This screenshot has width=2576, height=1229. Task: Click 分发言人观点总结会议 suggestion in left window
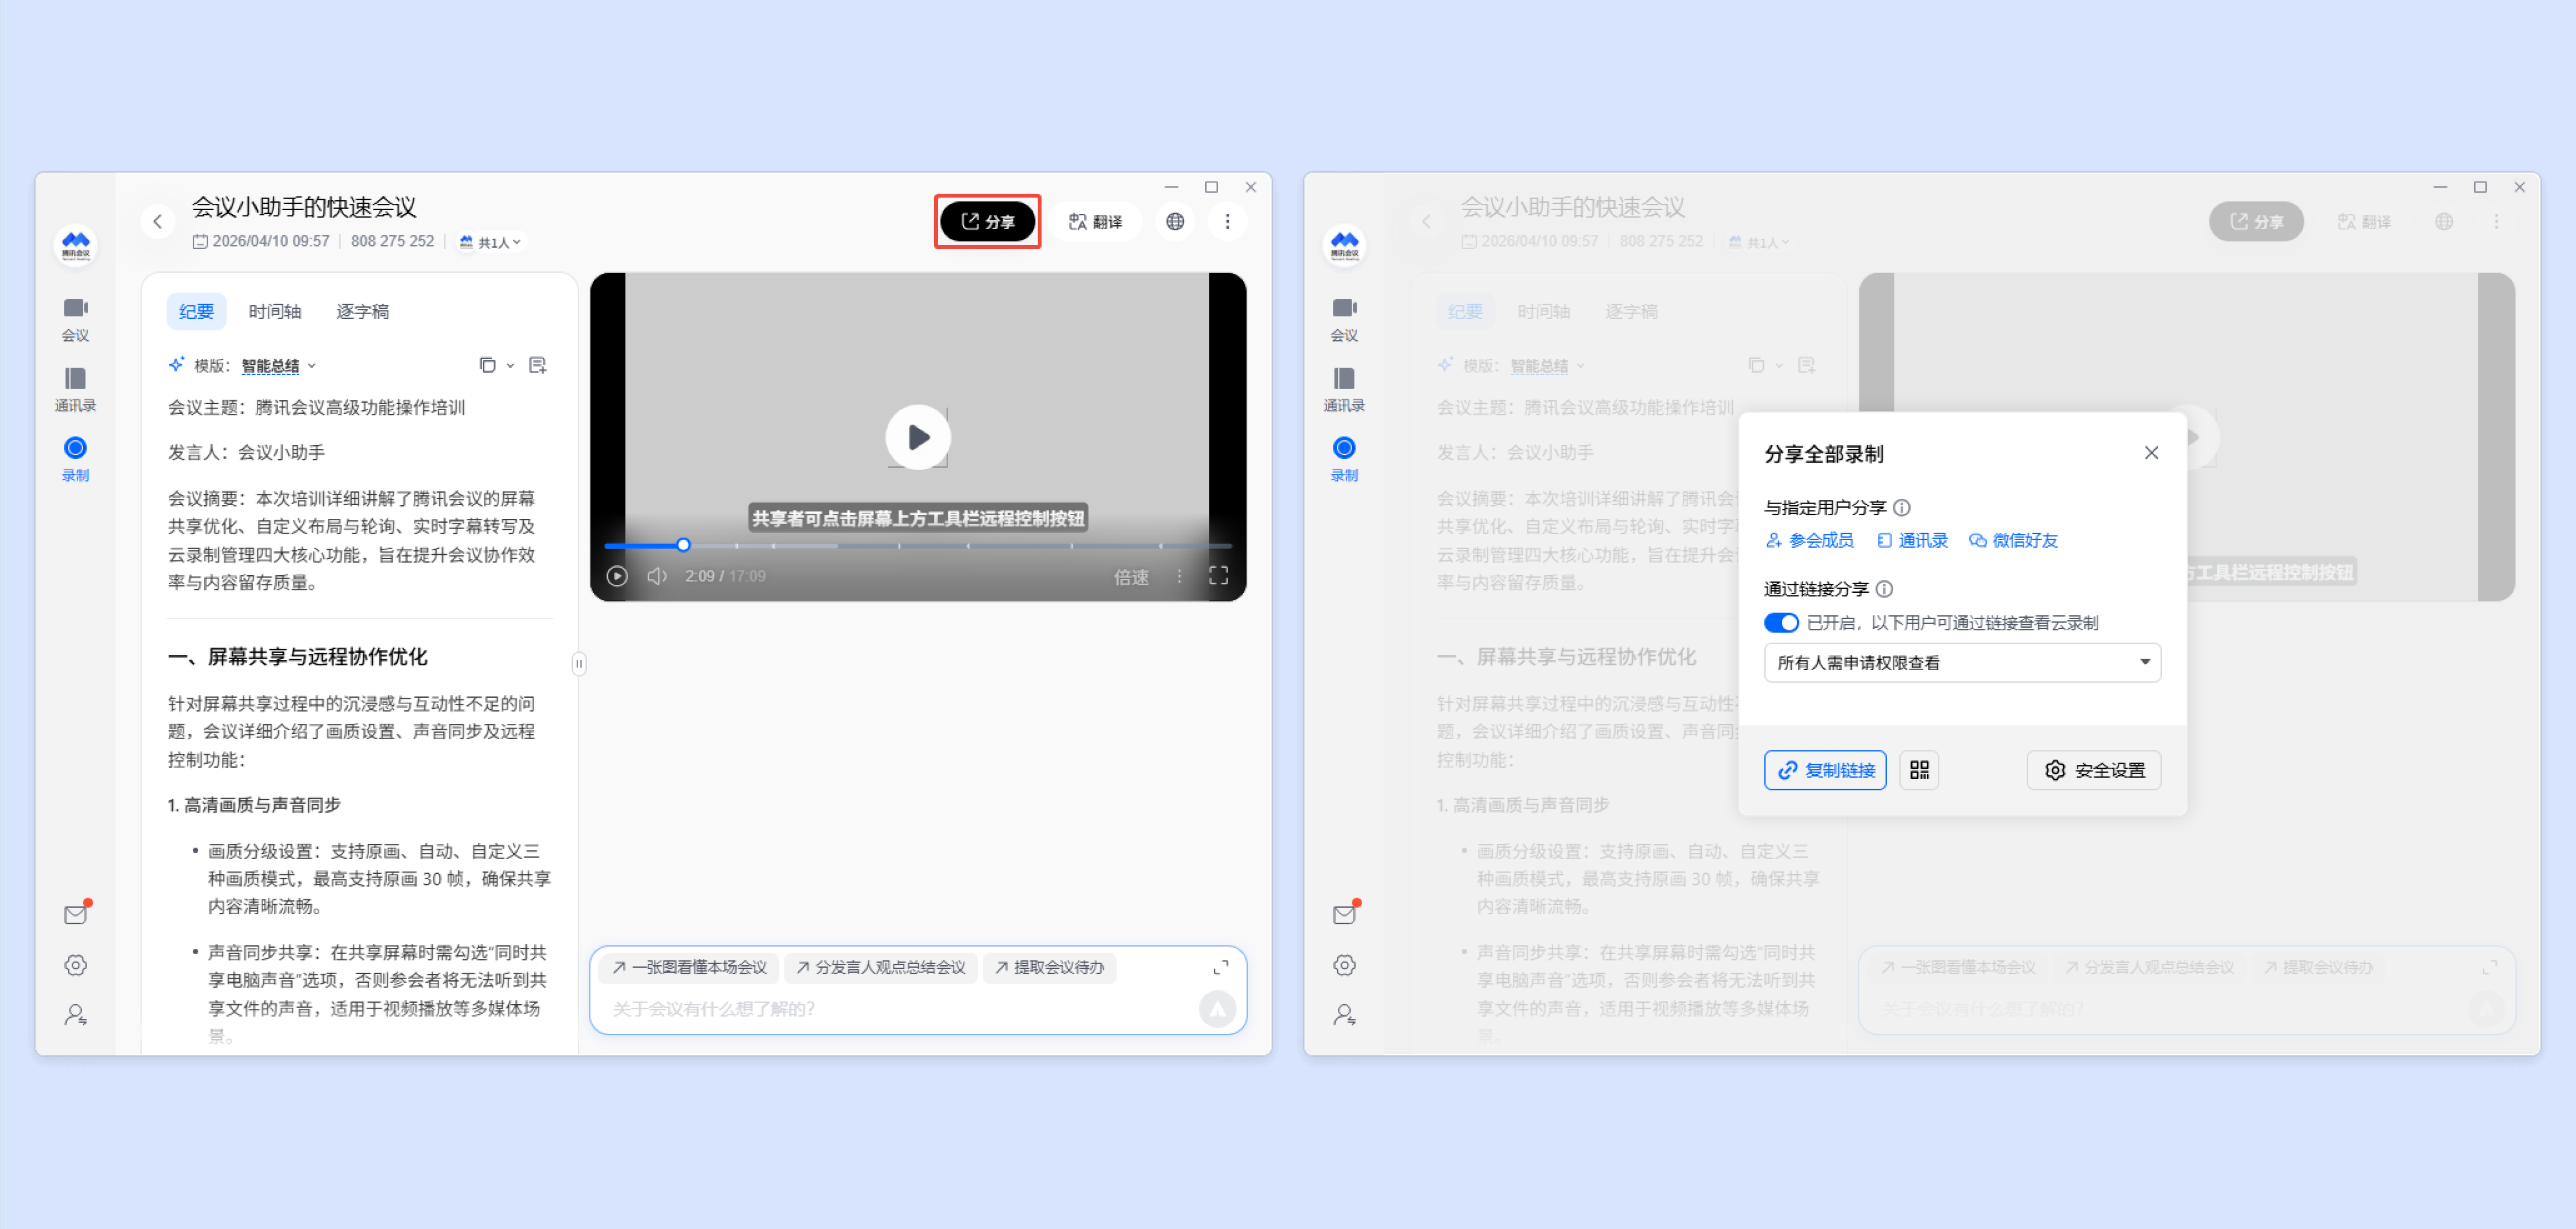tap(880, 967)
